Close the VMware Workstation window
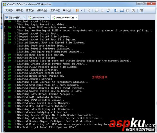This screenshot has width=157, height=133. coord(151,4)
